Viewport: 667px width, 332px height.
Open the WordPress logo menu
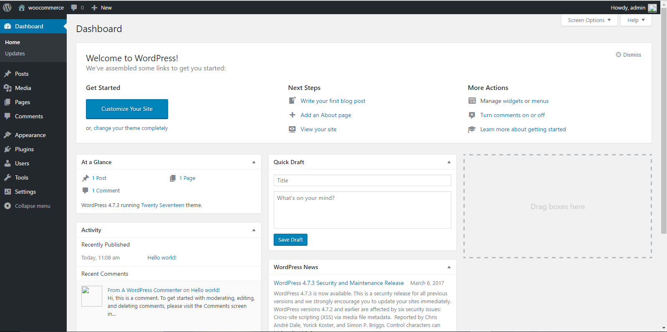coord(7,7)
